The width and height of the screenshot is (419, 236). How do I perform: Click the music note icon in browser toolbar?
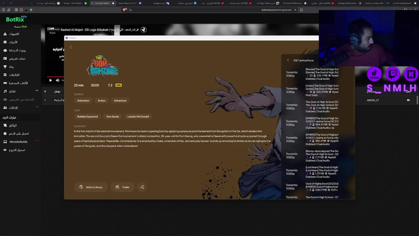click(x=9, y=10)
